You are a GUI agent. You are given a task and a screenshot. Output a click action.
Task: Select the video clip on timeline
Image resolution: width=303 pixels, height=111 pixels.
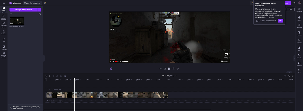pyautogui.click(x=107, y=95)
